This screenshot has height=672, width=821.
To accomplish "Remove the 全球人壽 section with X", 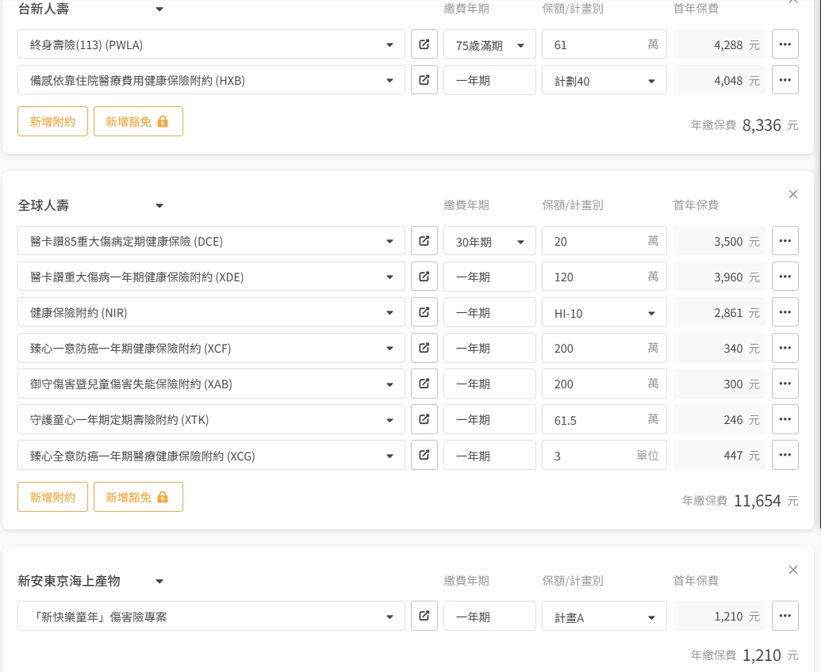I will point(792,194).
